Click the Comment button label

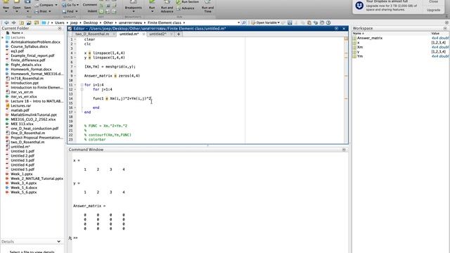pos(90,5)
